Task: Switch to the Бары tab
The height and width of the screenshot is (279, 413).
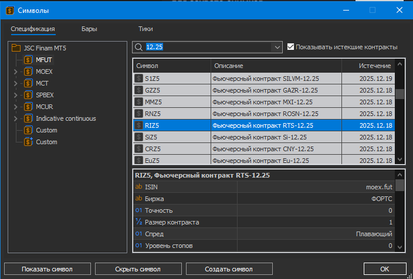Action: (x=90, y=28)
